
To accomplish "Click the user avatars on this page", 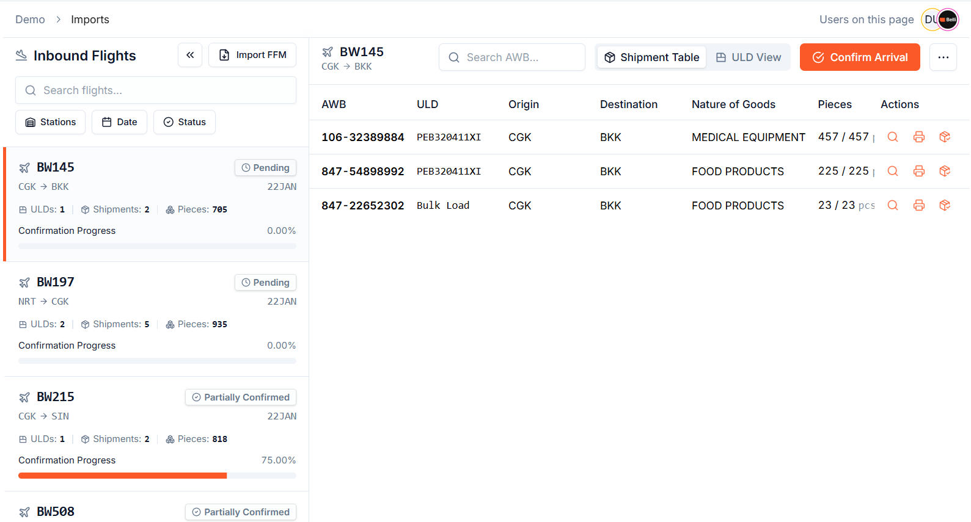I will (940, 20).
